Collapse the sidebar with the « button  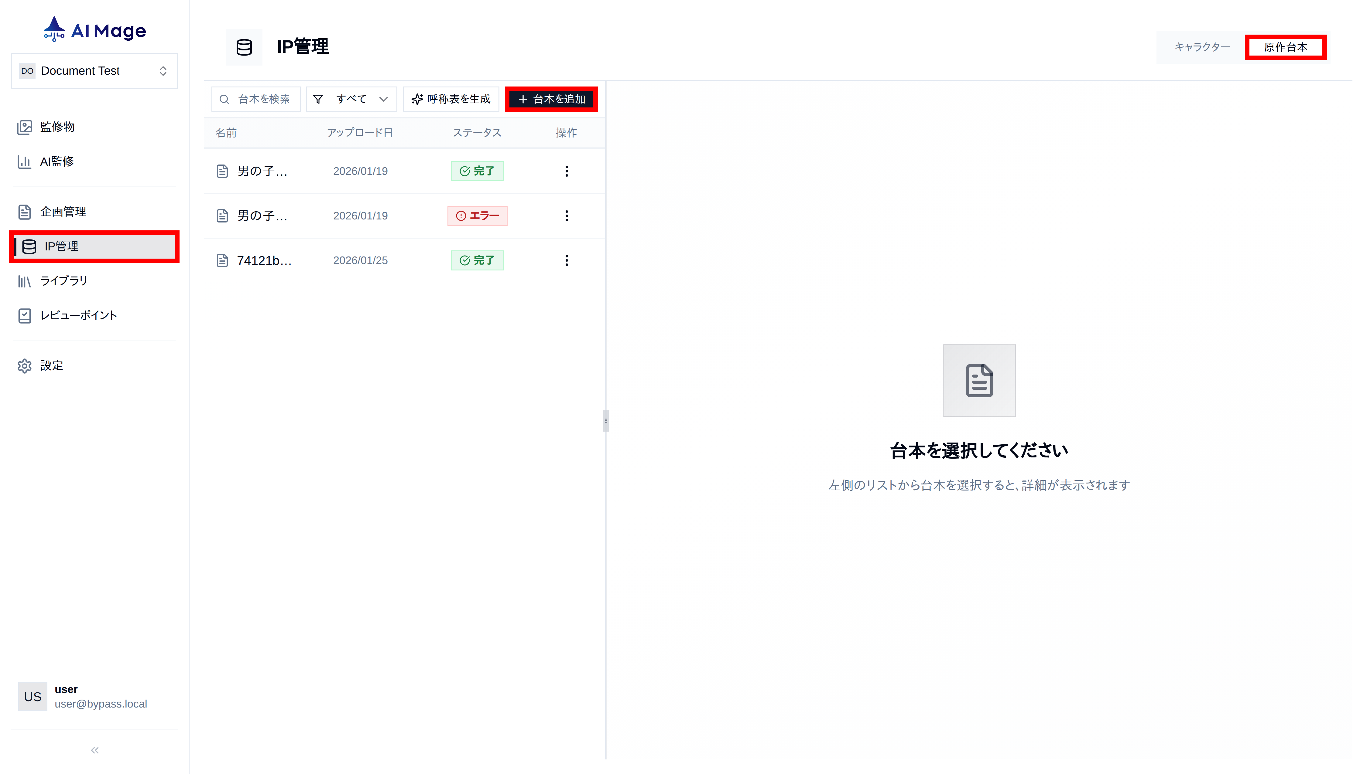click(x=94, y=750)
